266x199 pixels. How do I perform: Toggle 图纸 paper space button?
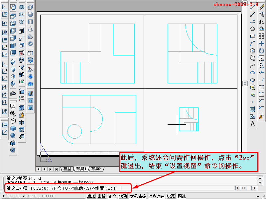pyautogui.click(x=182, y=196)
